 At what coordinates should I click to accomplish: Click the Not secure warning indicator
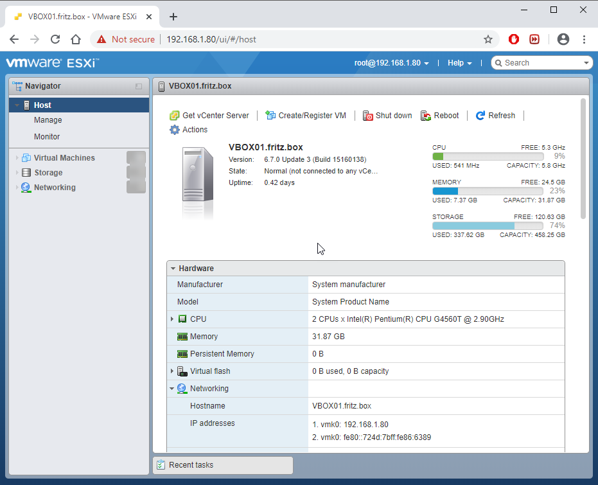pos(126,39)
